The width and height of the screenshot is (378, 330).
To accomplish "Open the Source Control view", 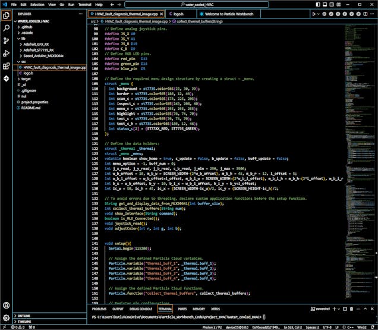I will point(6,41).
